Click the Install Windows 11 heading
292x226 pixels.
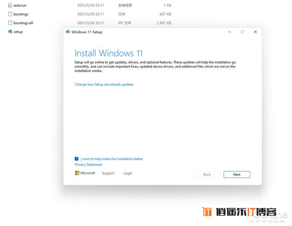108,53
